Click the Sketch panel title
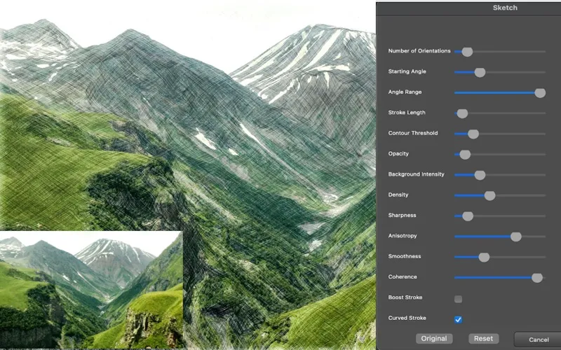Screen dimensions: 561x350 505,8
